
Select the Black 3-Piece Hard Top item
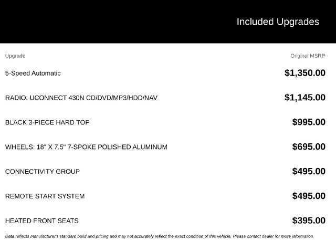[x=47, y=122]
